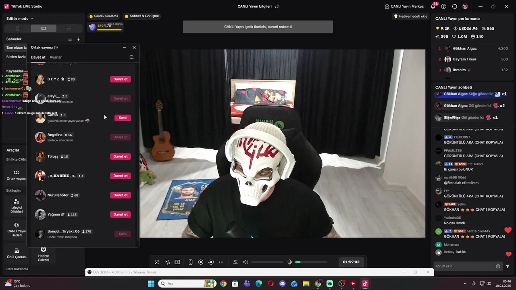Image resolution: width=516 pixels, height=290 pixels.
Task: Switch to the Ayarlar tab
Action: [56, 57]
